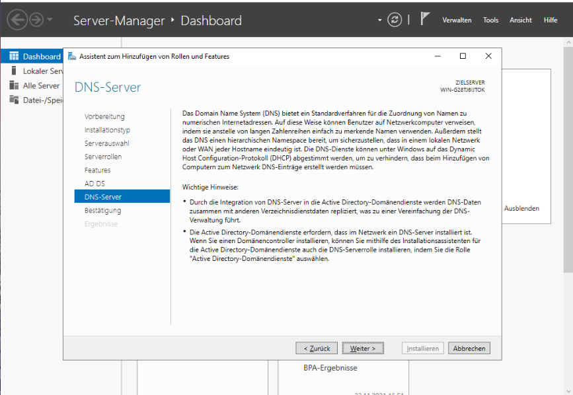Go back with the Zurück button
The image size is (573, 395).
316,348
